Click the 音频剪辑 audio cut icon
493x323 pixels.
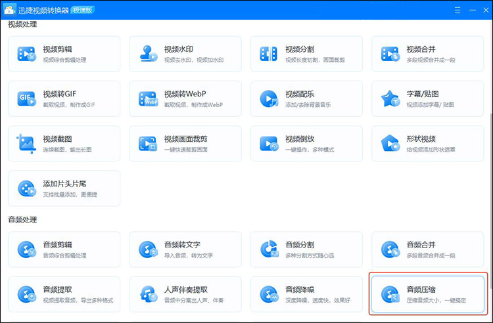click(x=26, y=249)
